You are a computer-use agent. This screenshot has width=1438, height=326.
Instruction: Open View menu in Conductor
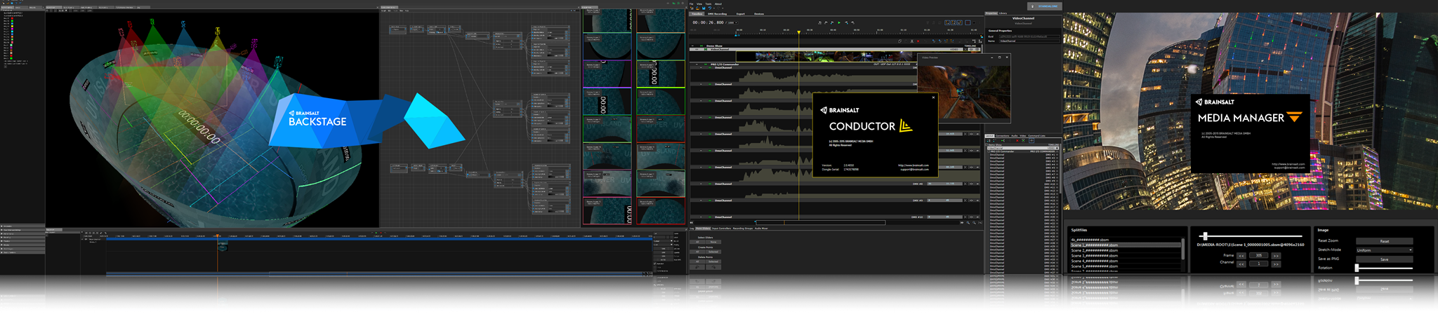(x=699, y=4)
